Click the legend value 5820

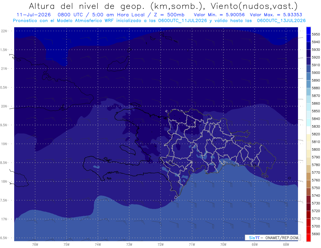tap(316, 134)
